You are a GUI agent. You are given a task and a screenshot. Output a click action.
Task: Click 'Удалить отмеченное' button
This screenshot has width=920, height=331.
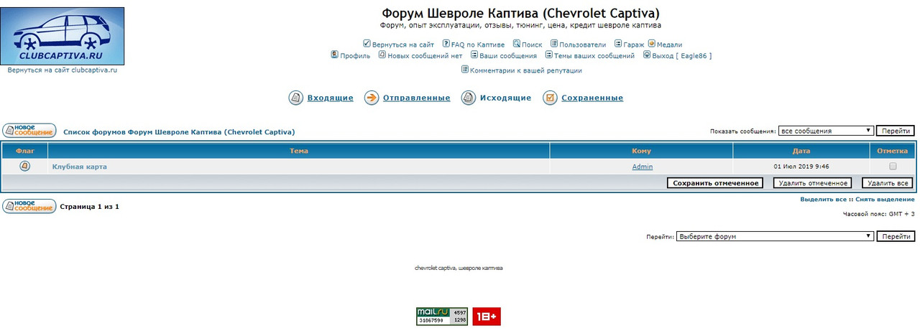[x=813, y=183]
